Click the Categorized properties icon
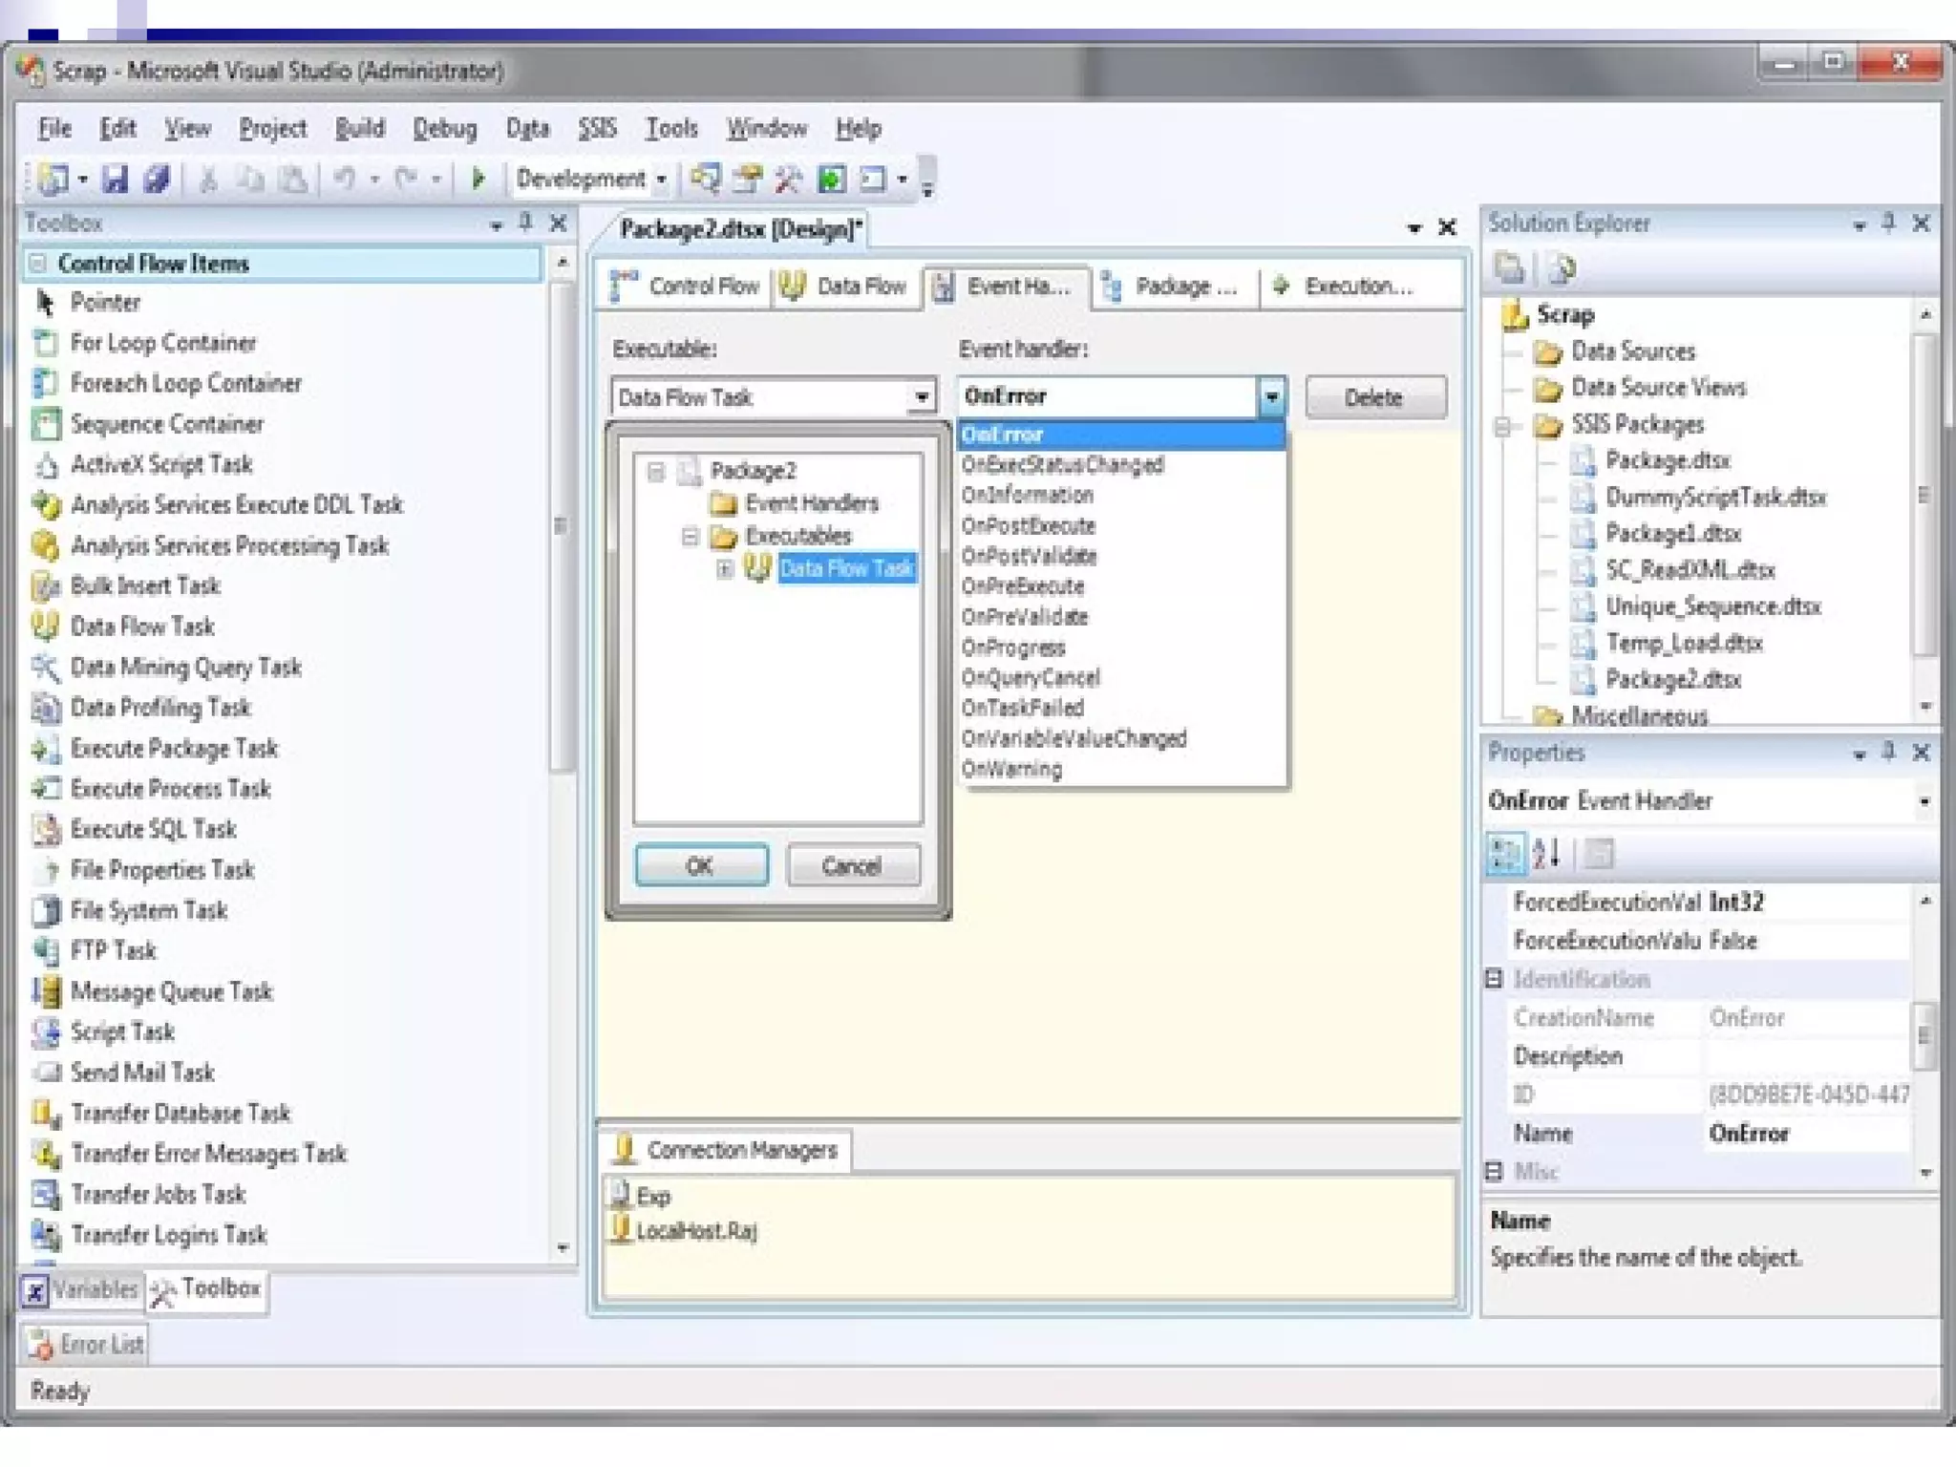This screenshot has height=1467, width=1956. (1504, 853)
